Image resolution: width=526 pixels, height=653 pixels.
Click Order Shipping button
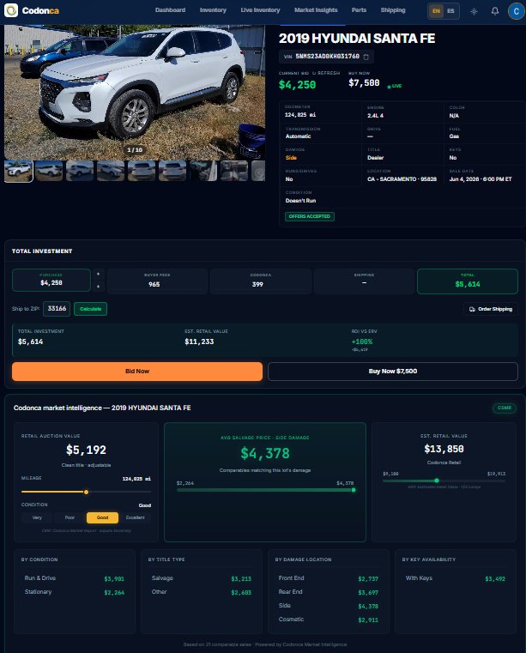click(x=491, y=309)
